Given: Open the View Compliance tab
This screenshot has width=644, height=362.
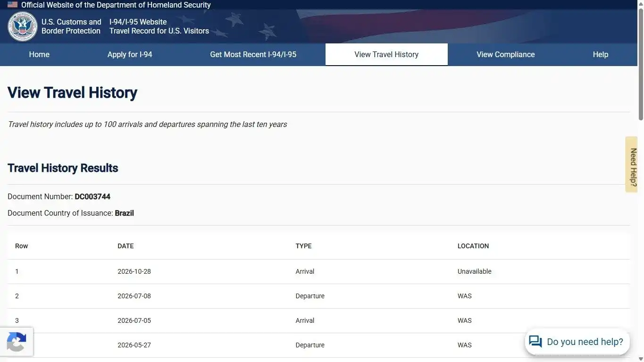Looking at the screenshot, I should tap(506, 55).
